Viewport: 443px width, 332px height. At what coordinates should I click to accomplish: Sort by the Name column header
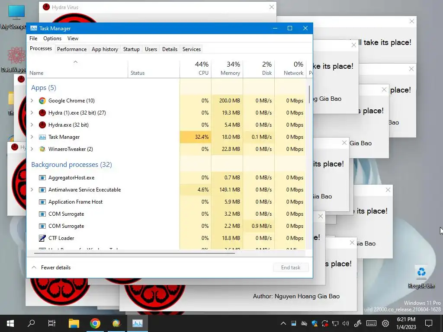tap(77, 69)
